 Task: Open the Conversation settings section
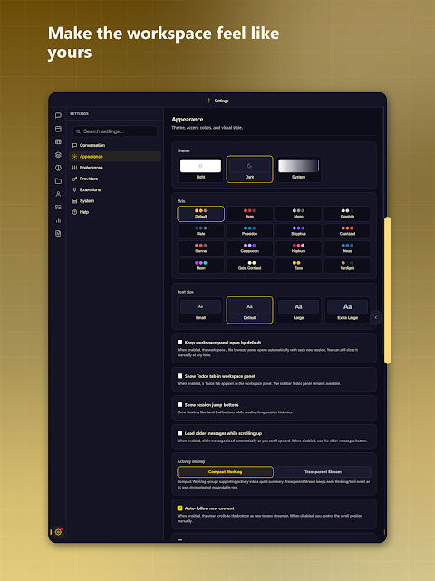point(115,145)
